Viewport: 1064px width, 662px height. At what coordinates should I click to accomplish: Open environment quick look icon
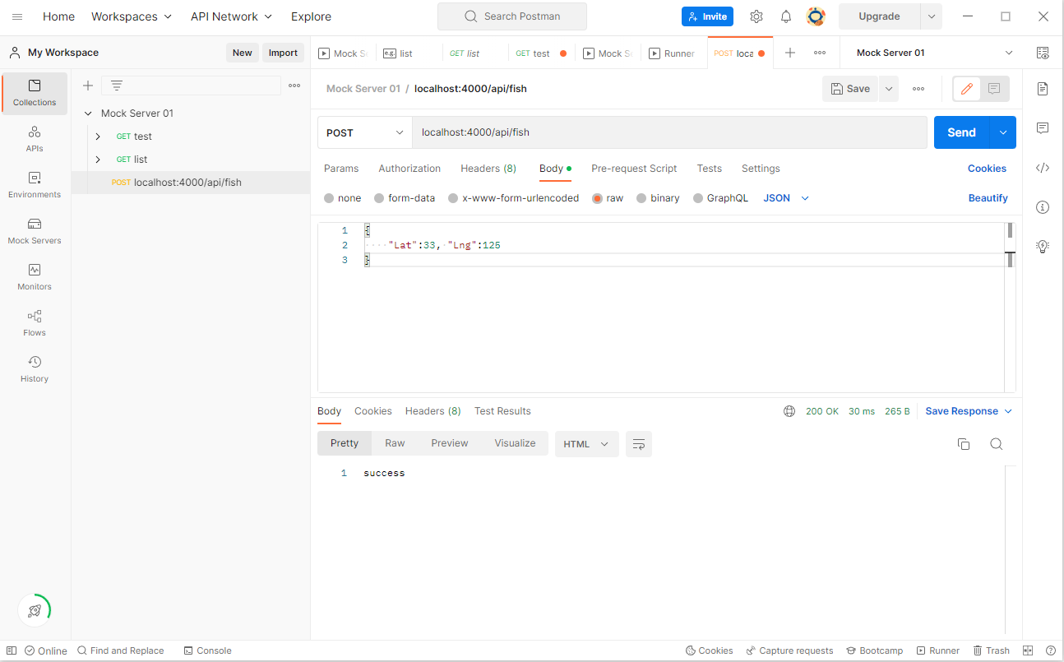[x=1043, y=53]
